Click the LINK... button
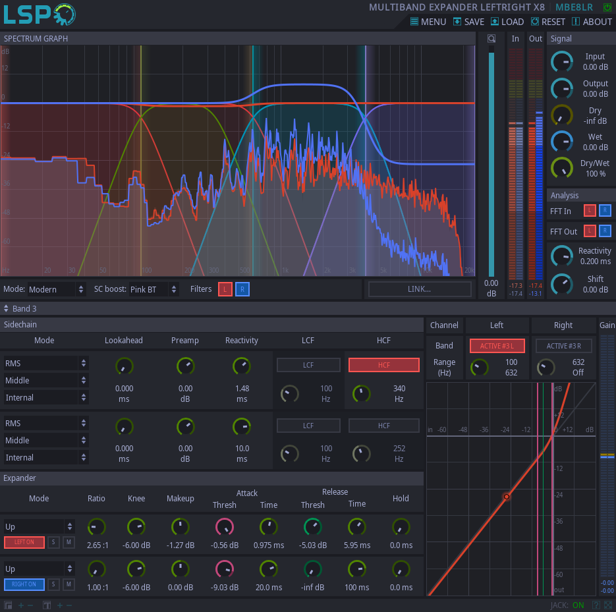 (x=420, y=289)
